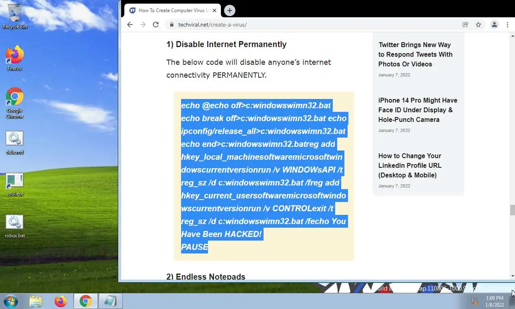Open the clock showing 1:00 PM
The image size is (515, 309).
pyautogui.click(x=494, y=301)
